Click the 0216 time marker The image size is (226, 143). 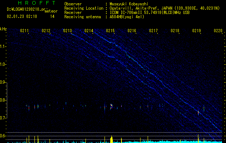(132, 31)
